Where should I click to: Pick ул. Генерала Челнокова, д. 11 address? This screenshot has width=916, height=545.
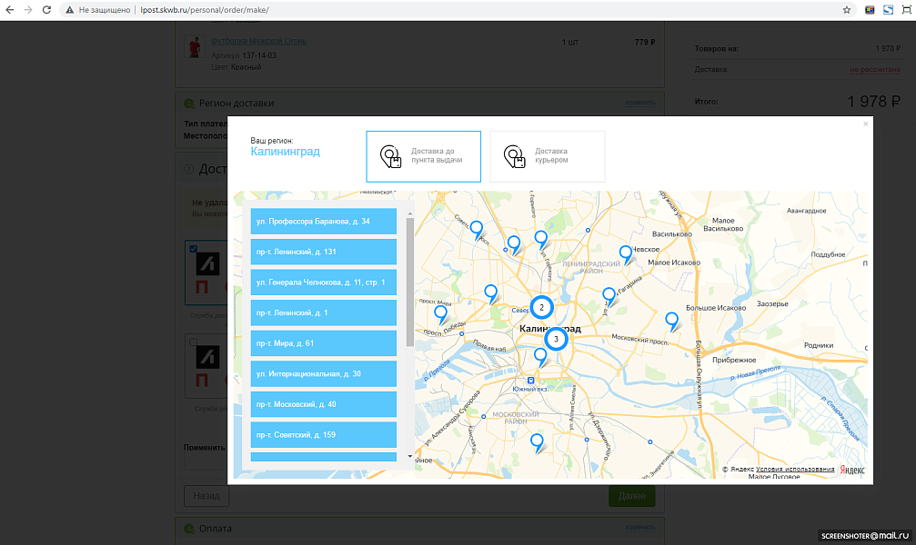point(323,282)
